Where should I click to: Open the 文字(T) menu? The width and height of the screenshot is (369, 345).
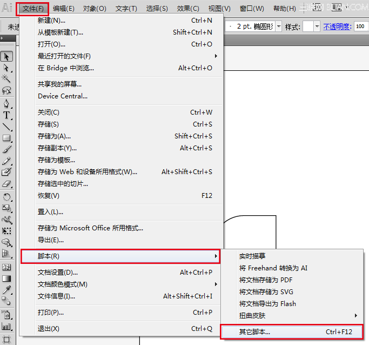(x=126, y=9)
